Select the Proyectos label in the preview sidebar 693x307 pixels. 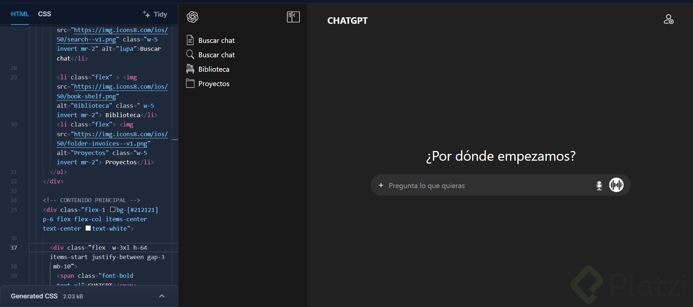click(214, 84)
